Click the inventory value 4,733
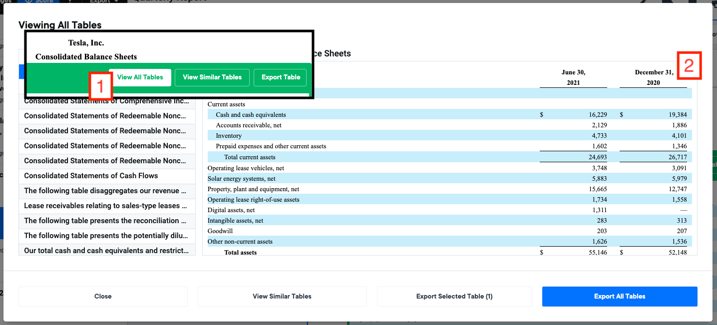 [x=600, y=136]
